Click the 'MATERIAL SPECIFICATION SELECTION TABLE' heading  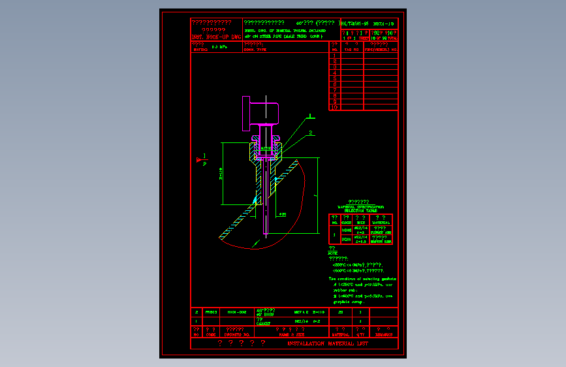click(x=360, y=209)
